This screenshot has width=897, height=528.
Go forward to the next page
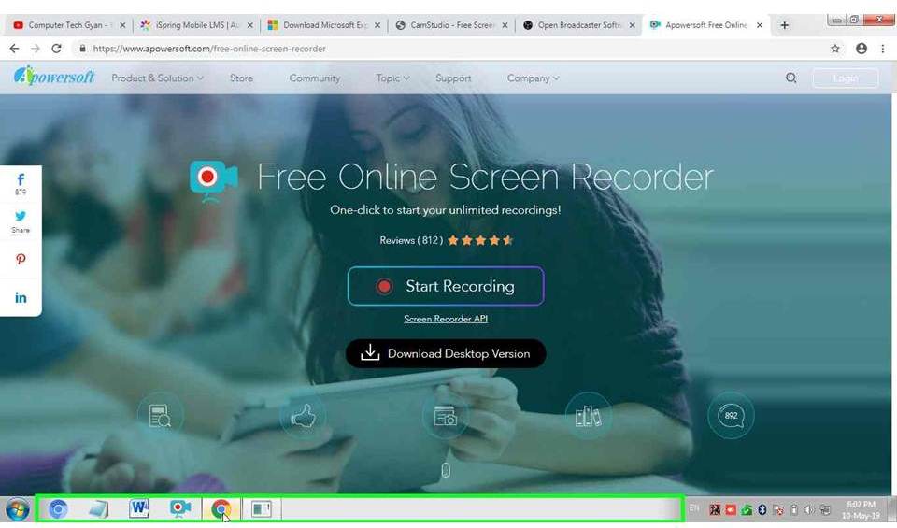pos(36,49)
